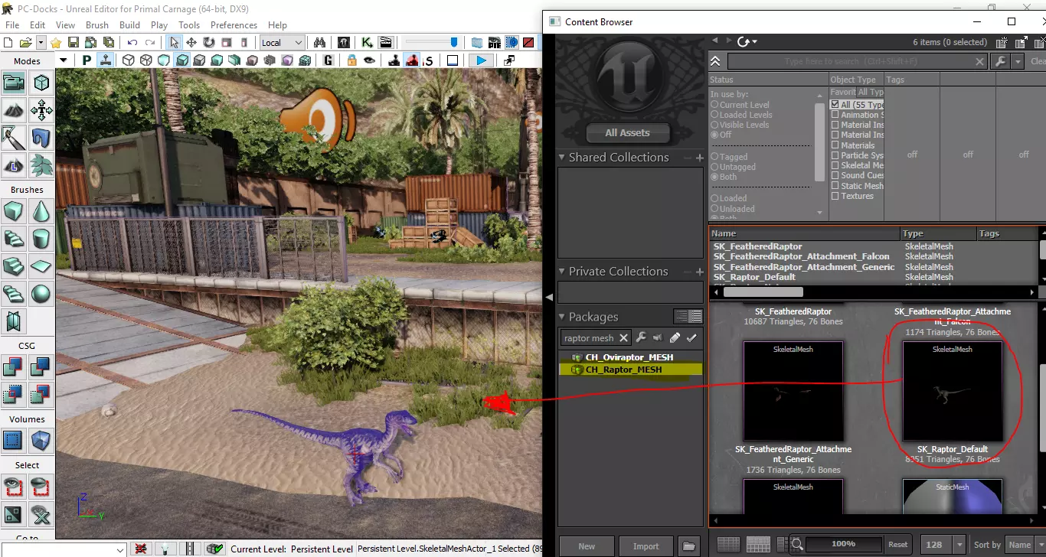Open the Brush menu
Screen dimensions: 1046x557
97,24
